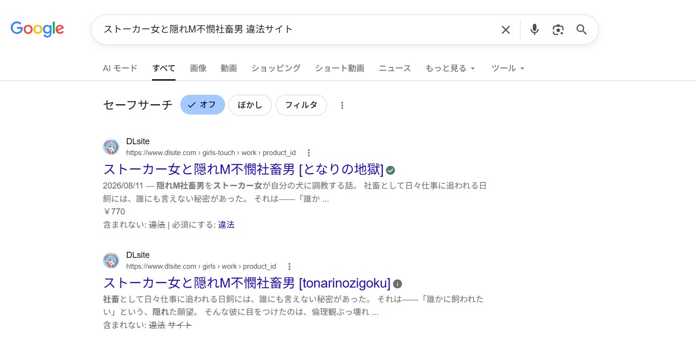Open SafeSearch more options three-dot icon
Viewport: 696px width, 338px height.
coord(343,105)
